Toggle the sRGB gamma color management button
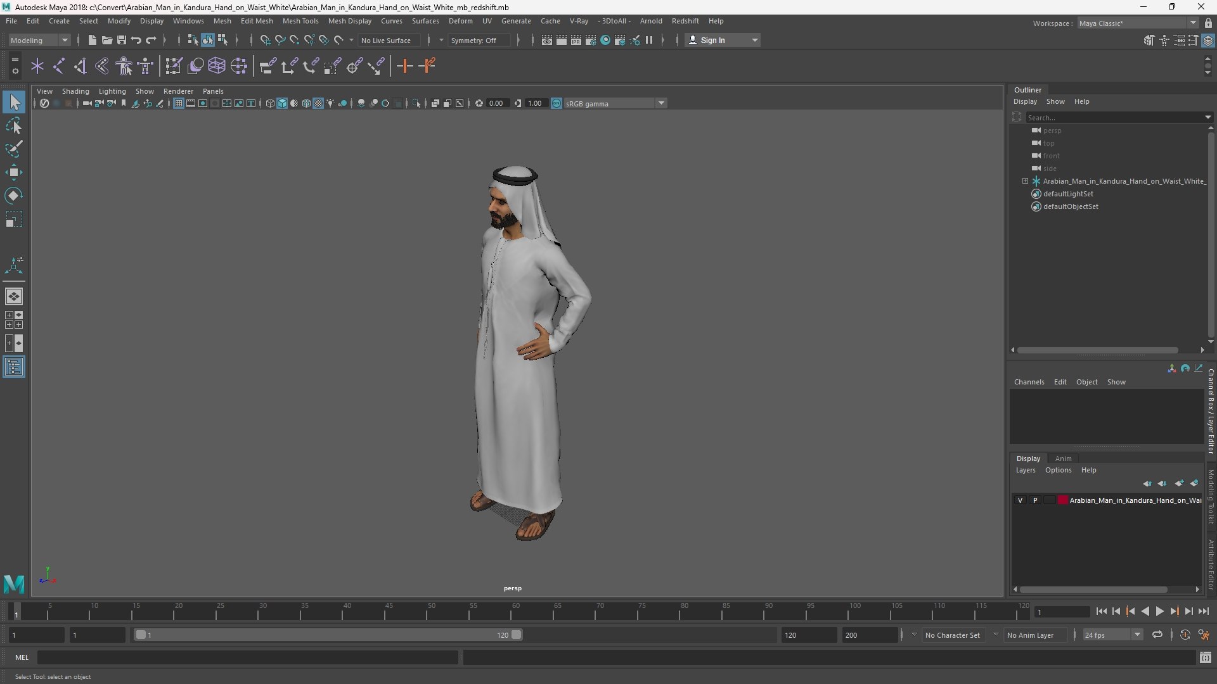The width and height of the screenshot is (1217, 684). 556,103
